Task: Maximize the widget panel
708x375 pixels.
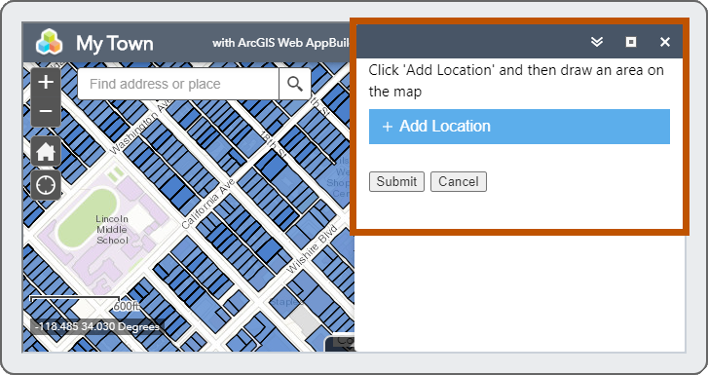Action: pos(631,42)
